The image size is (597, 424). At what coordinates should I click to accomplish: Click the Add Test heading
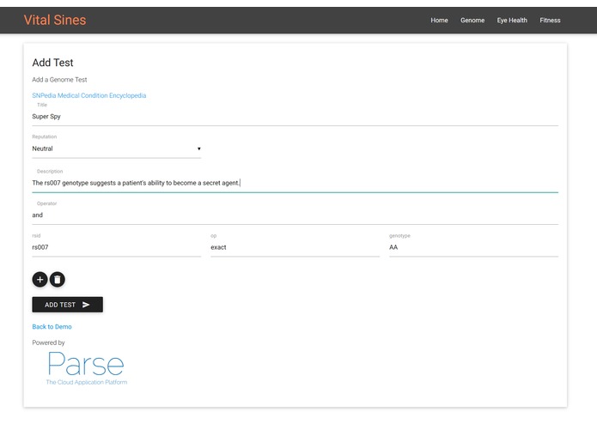pos(52,63)
